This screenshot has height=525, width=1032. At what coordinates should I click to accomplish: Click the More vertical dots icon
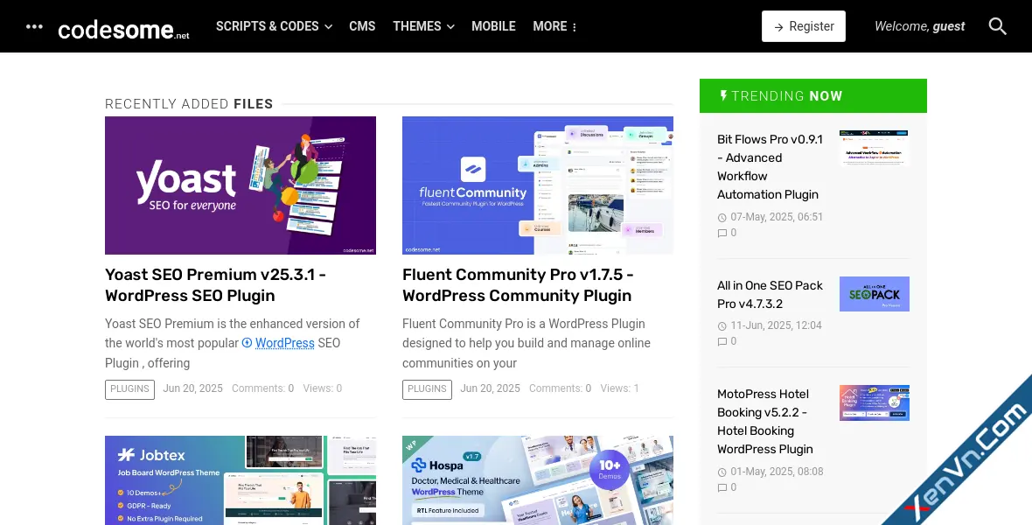(575, 27)
